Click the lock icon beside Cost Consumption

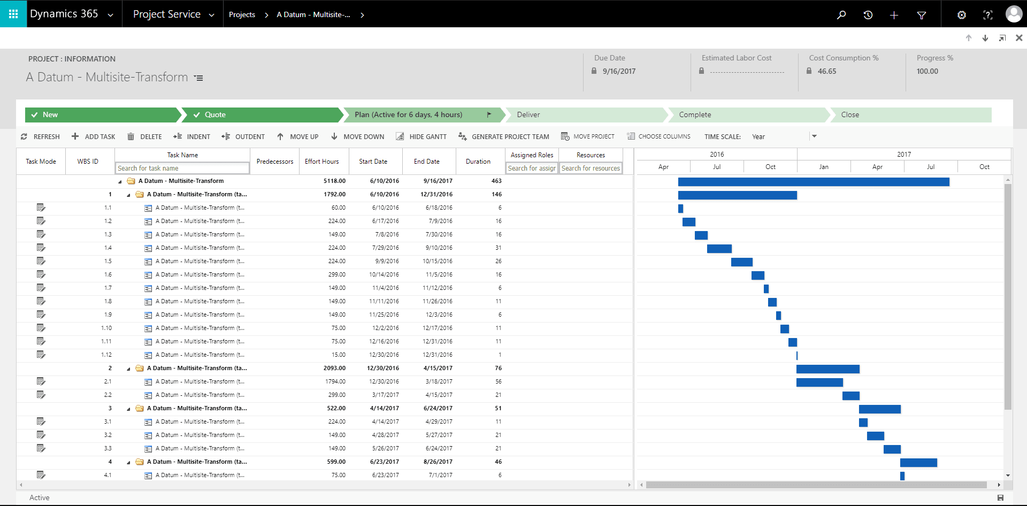click(x=809, y=71)
